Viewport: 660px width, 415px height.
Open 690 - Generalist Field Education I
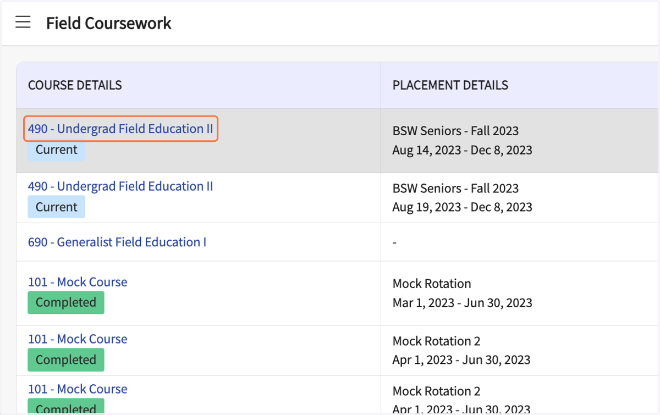point(117,242)
